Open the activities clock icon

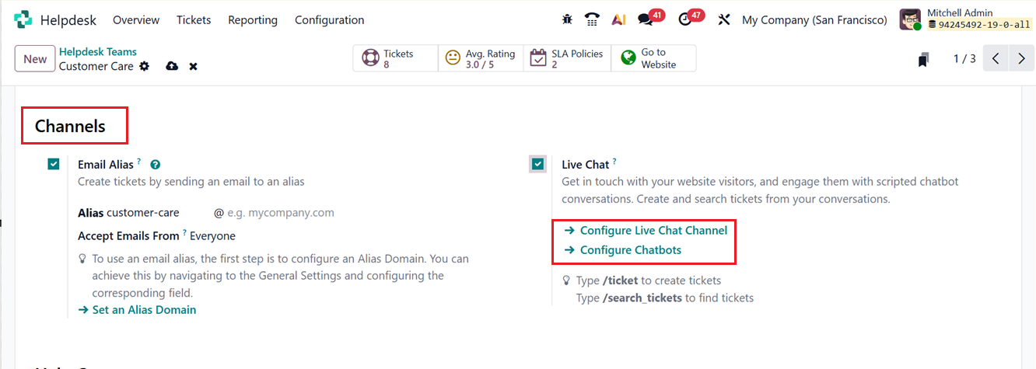pos(686,19)
